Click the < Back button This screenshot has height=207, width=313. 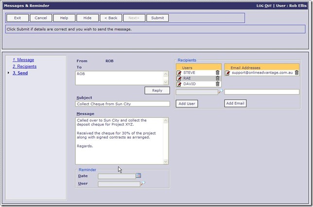111,18
